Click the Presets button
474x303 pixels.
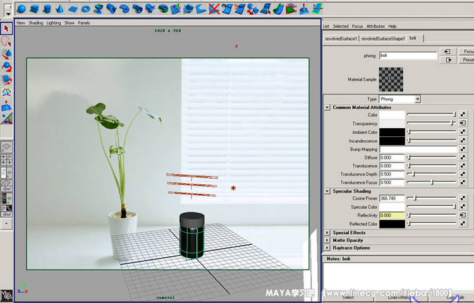(466, 60)
